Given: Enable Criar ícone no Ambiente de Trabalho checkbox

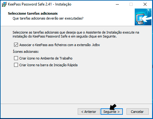Looking at the screenshot, I should click(16, 58).
